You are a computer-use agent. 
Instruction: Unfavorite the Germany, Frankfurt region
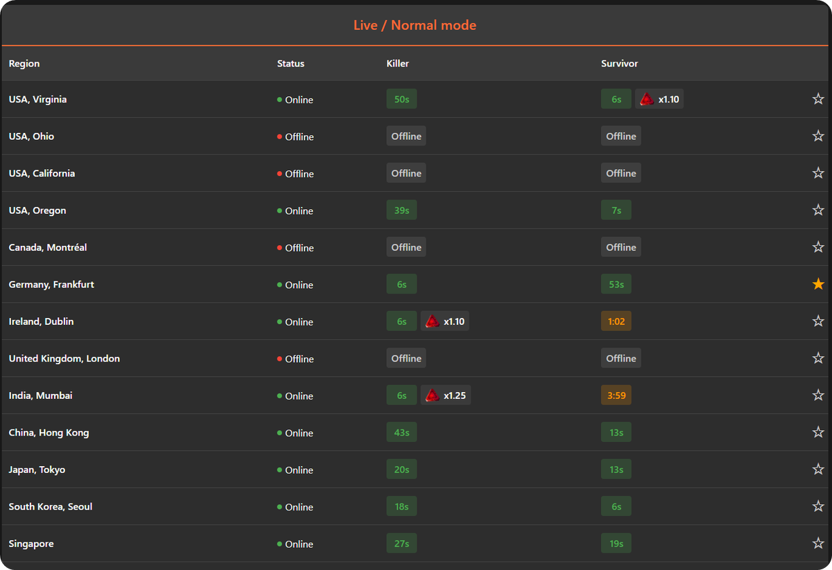click(x=818, y=284)
